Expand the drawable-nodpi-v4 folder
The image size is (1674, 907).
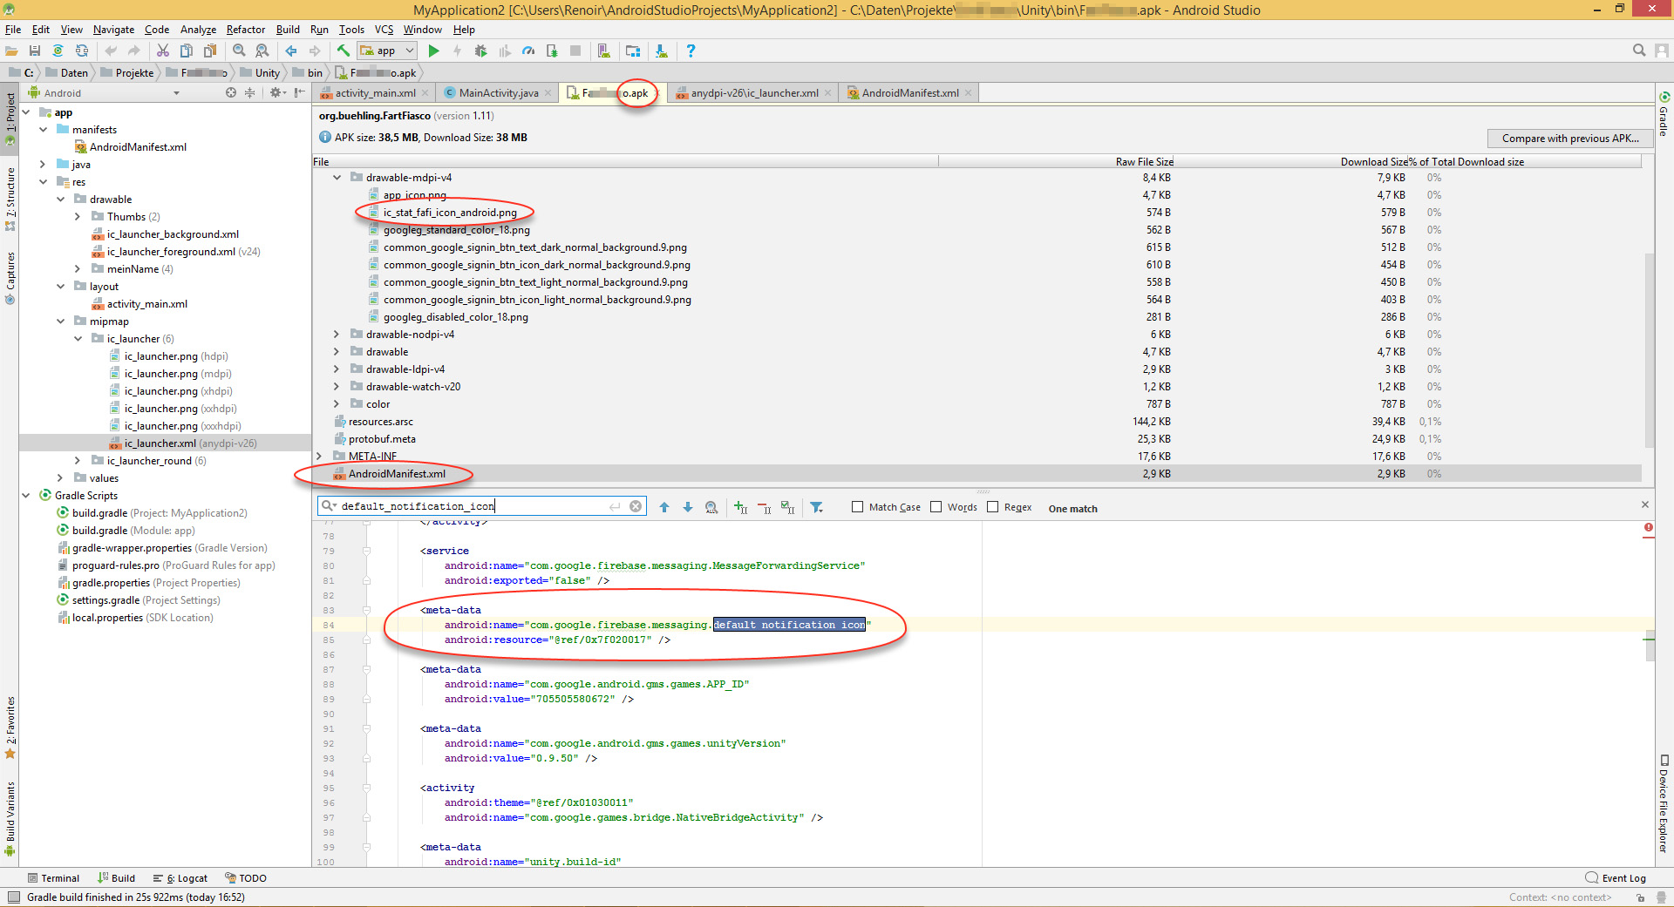(337, 335)
